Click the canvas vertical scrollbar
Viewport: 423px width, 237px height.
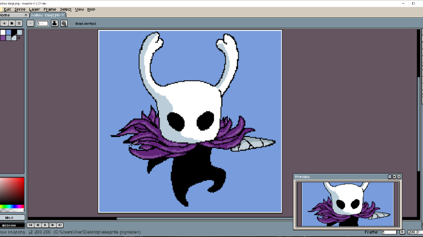[x=419, y=124]
